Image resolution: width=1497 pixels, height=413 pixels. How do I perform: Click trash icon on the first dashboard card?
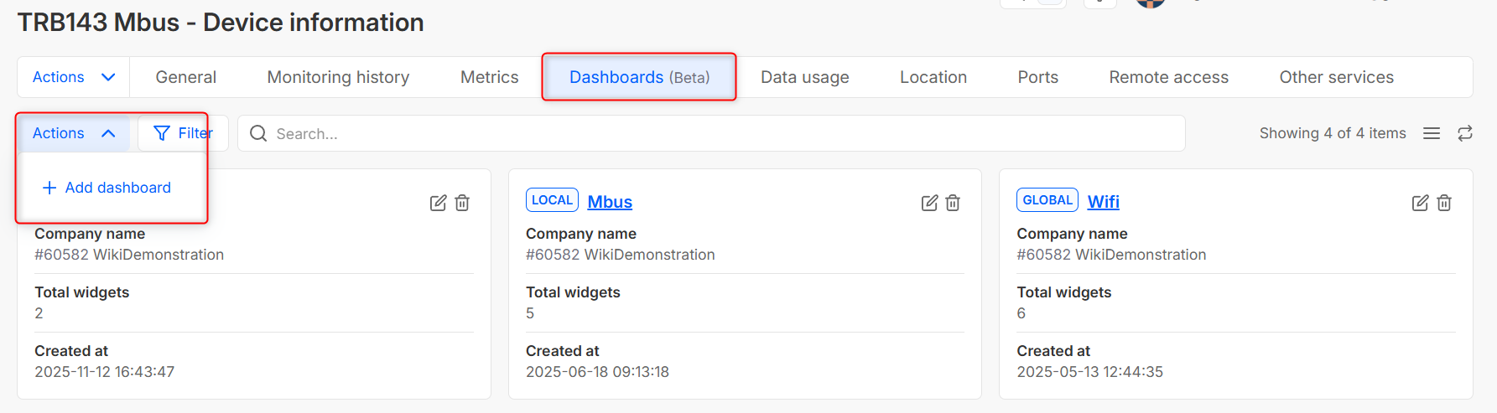coord(462,203)
